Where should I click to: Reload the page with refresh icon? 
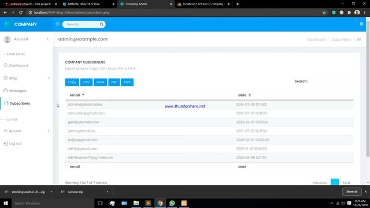21,13
